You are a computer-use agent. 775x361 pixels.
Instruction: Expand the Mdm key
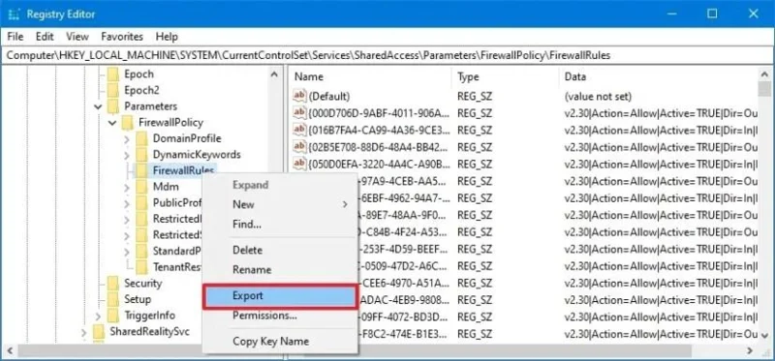click(127, 187)
